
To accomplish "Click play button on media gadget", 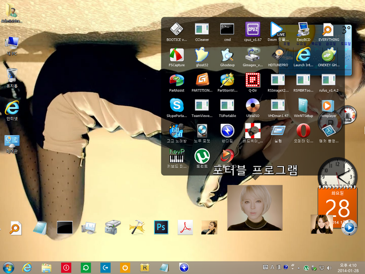I will (349, 227).
